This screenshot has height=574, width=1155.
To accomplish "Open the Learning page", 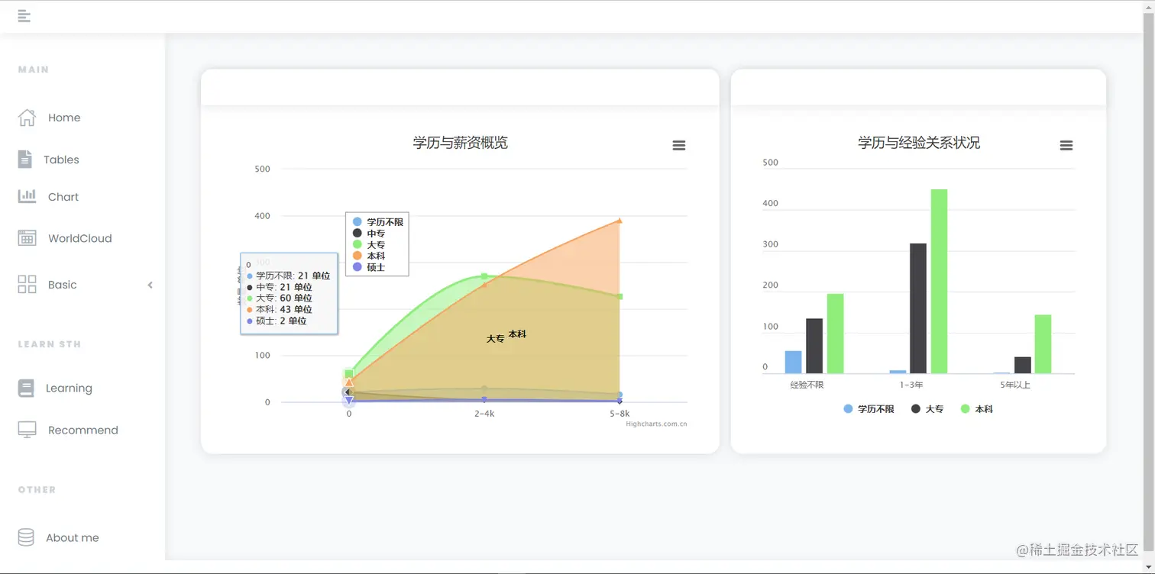I will (x=69, y=388).
